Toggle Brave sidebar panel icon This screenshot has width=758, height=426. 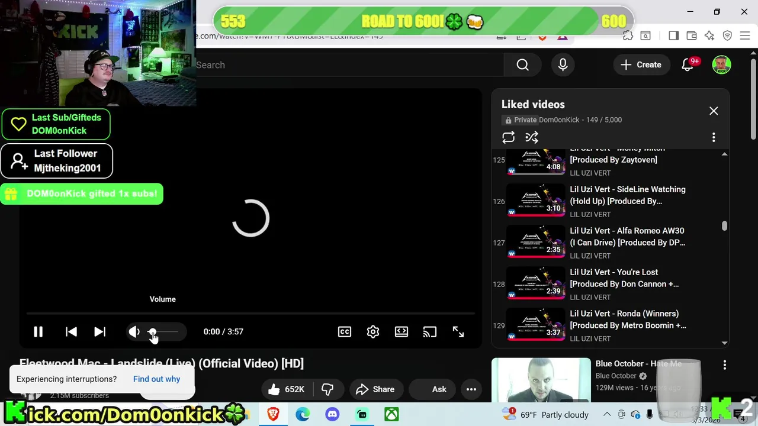pos(673,36)
